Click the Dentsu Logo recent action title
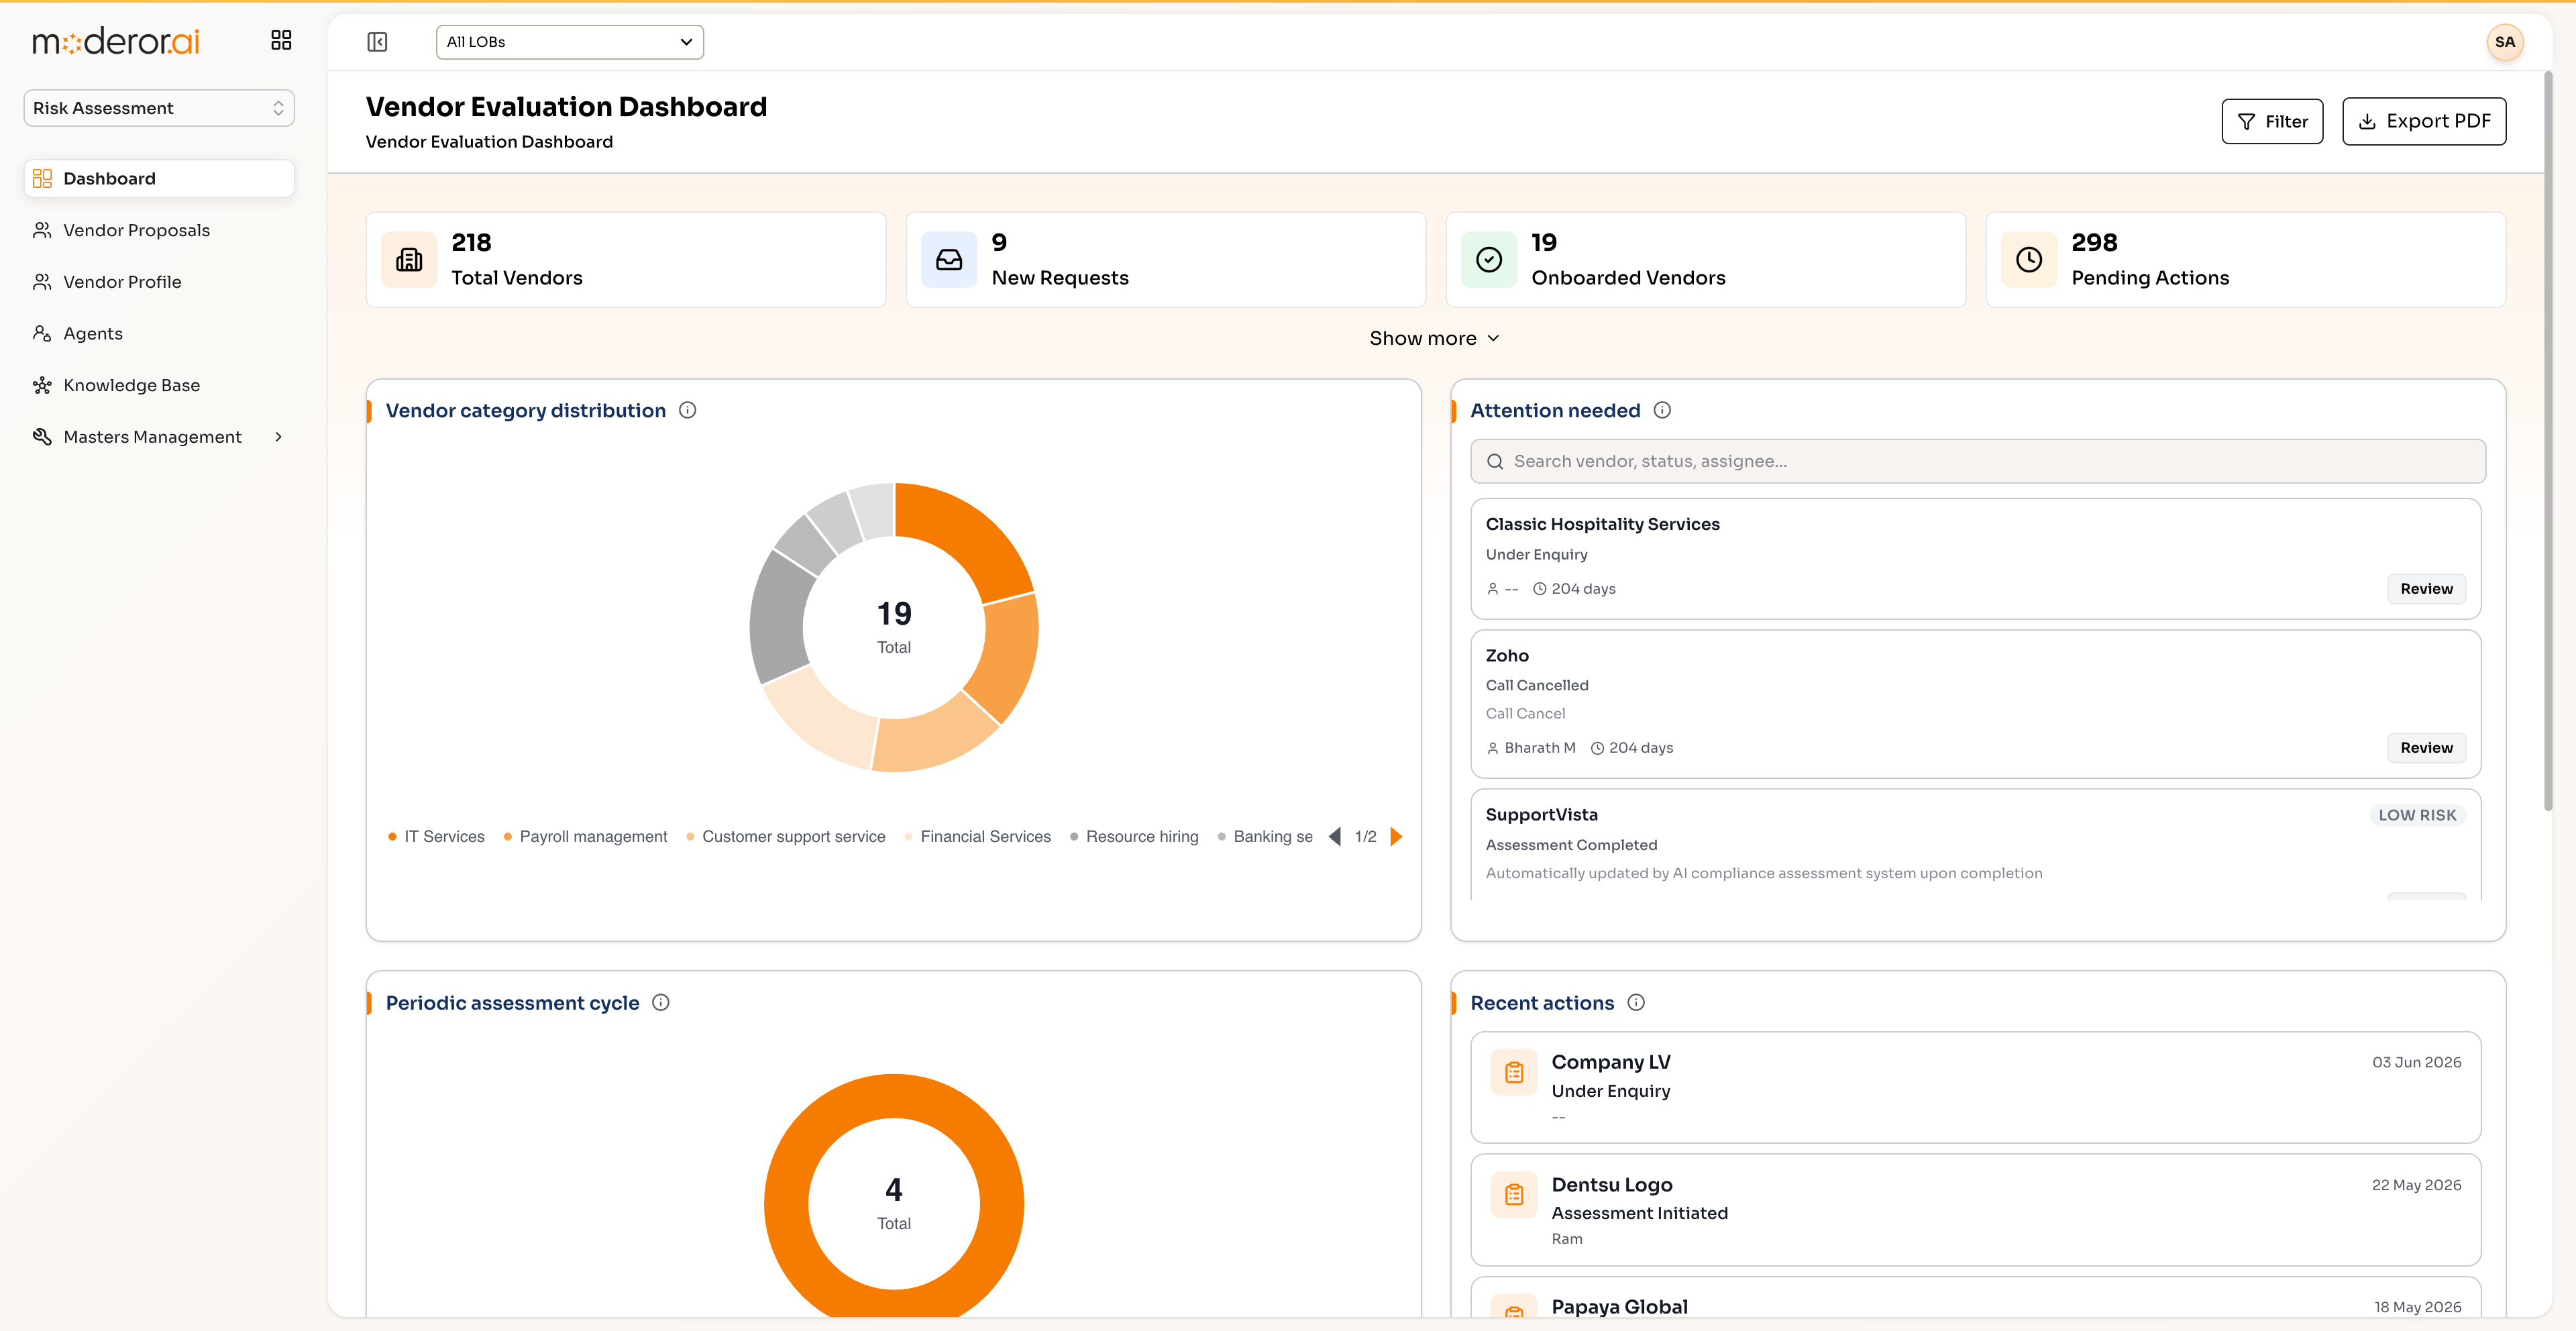Viewport: 2576px width, 1331px height. coord(1611,1184)
